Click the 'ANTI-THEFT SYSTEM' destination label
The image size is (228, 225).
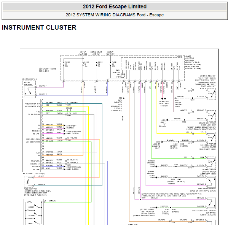point(72,127)
